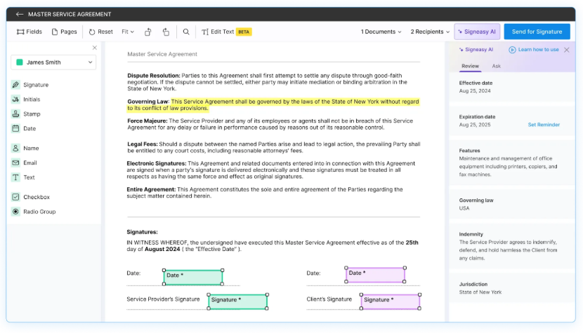Switch to the Review tab
The width and height of the screenshot is (583, 333).
pos(470,66)
